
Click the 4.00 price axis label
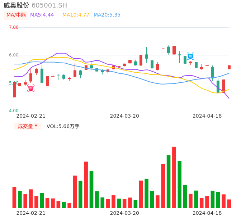point(14,111)
